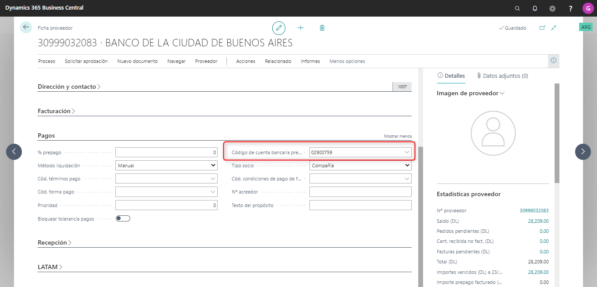Viewport: 597px width, 287px height.
Task: Open Cant. recibida no fact. value
Action: point(544,241)
